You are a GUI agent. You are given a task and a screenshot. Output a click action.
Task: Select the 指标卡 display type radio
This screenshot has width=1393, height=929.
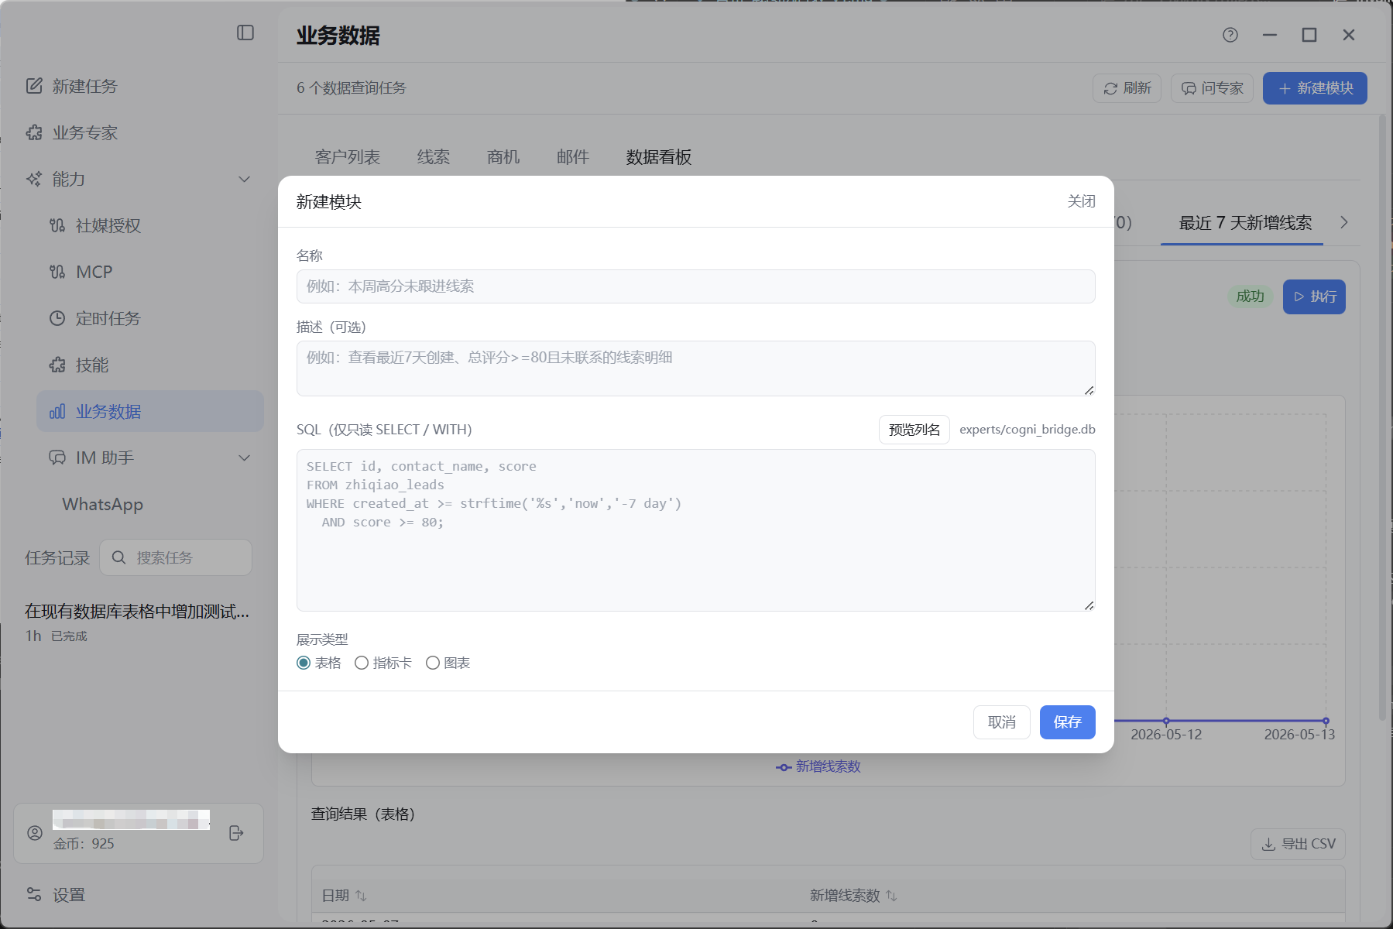[x=362, y=663]
